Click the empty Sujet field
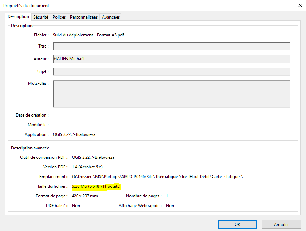306x231 pixels. point(171,72)
